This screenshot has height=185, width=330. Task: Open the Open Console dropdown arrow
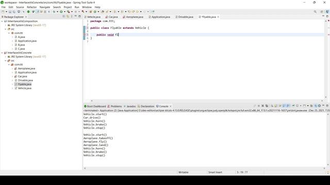pos(308,106)
